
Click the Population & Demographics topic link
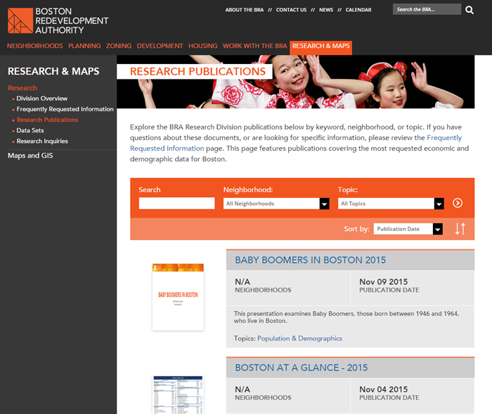pyautogui.click(x=299, y=339)
